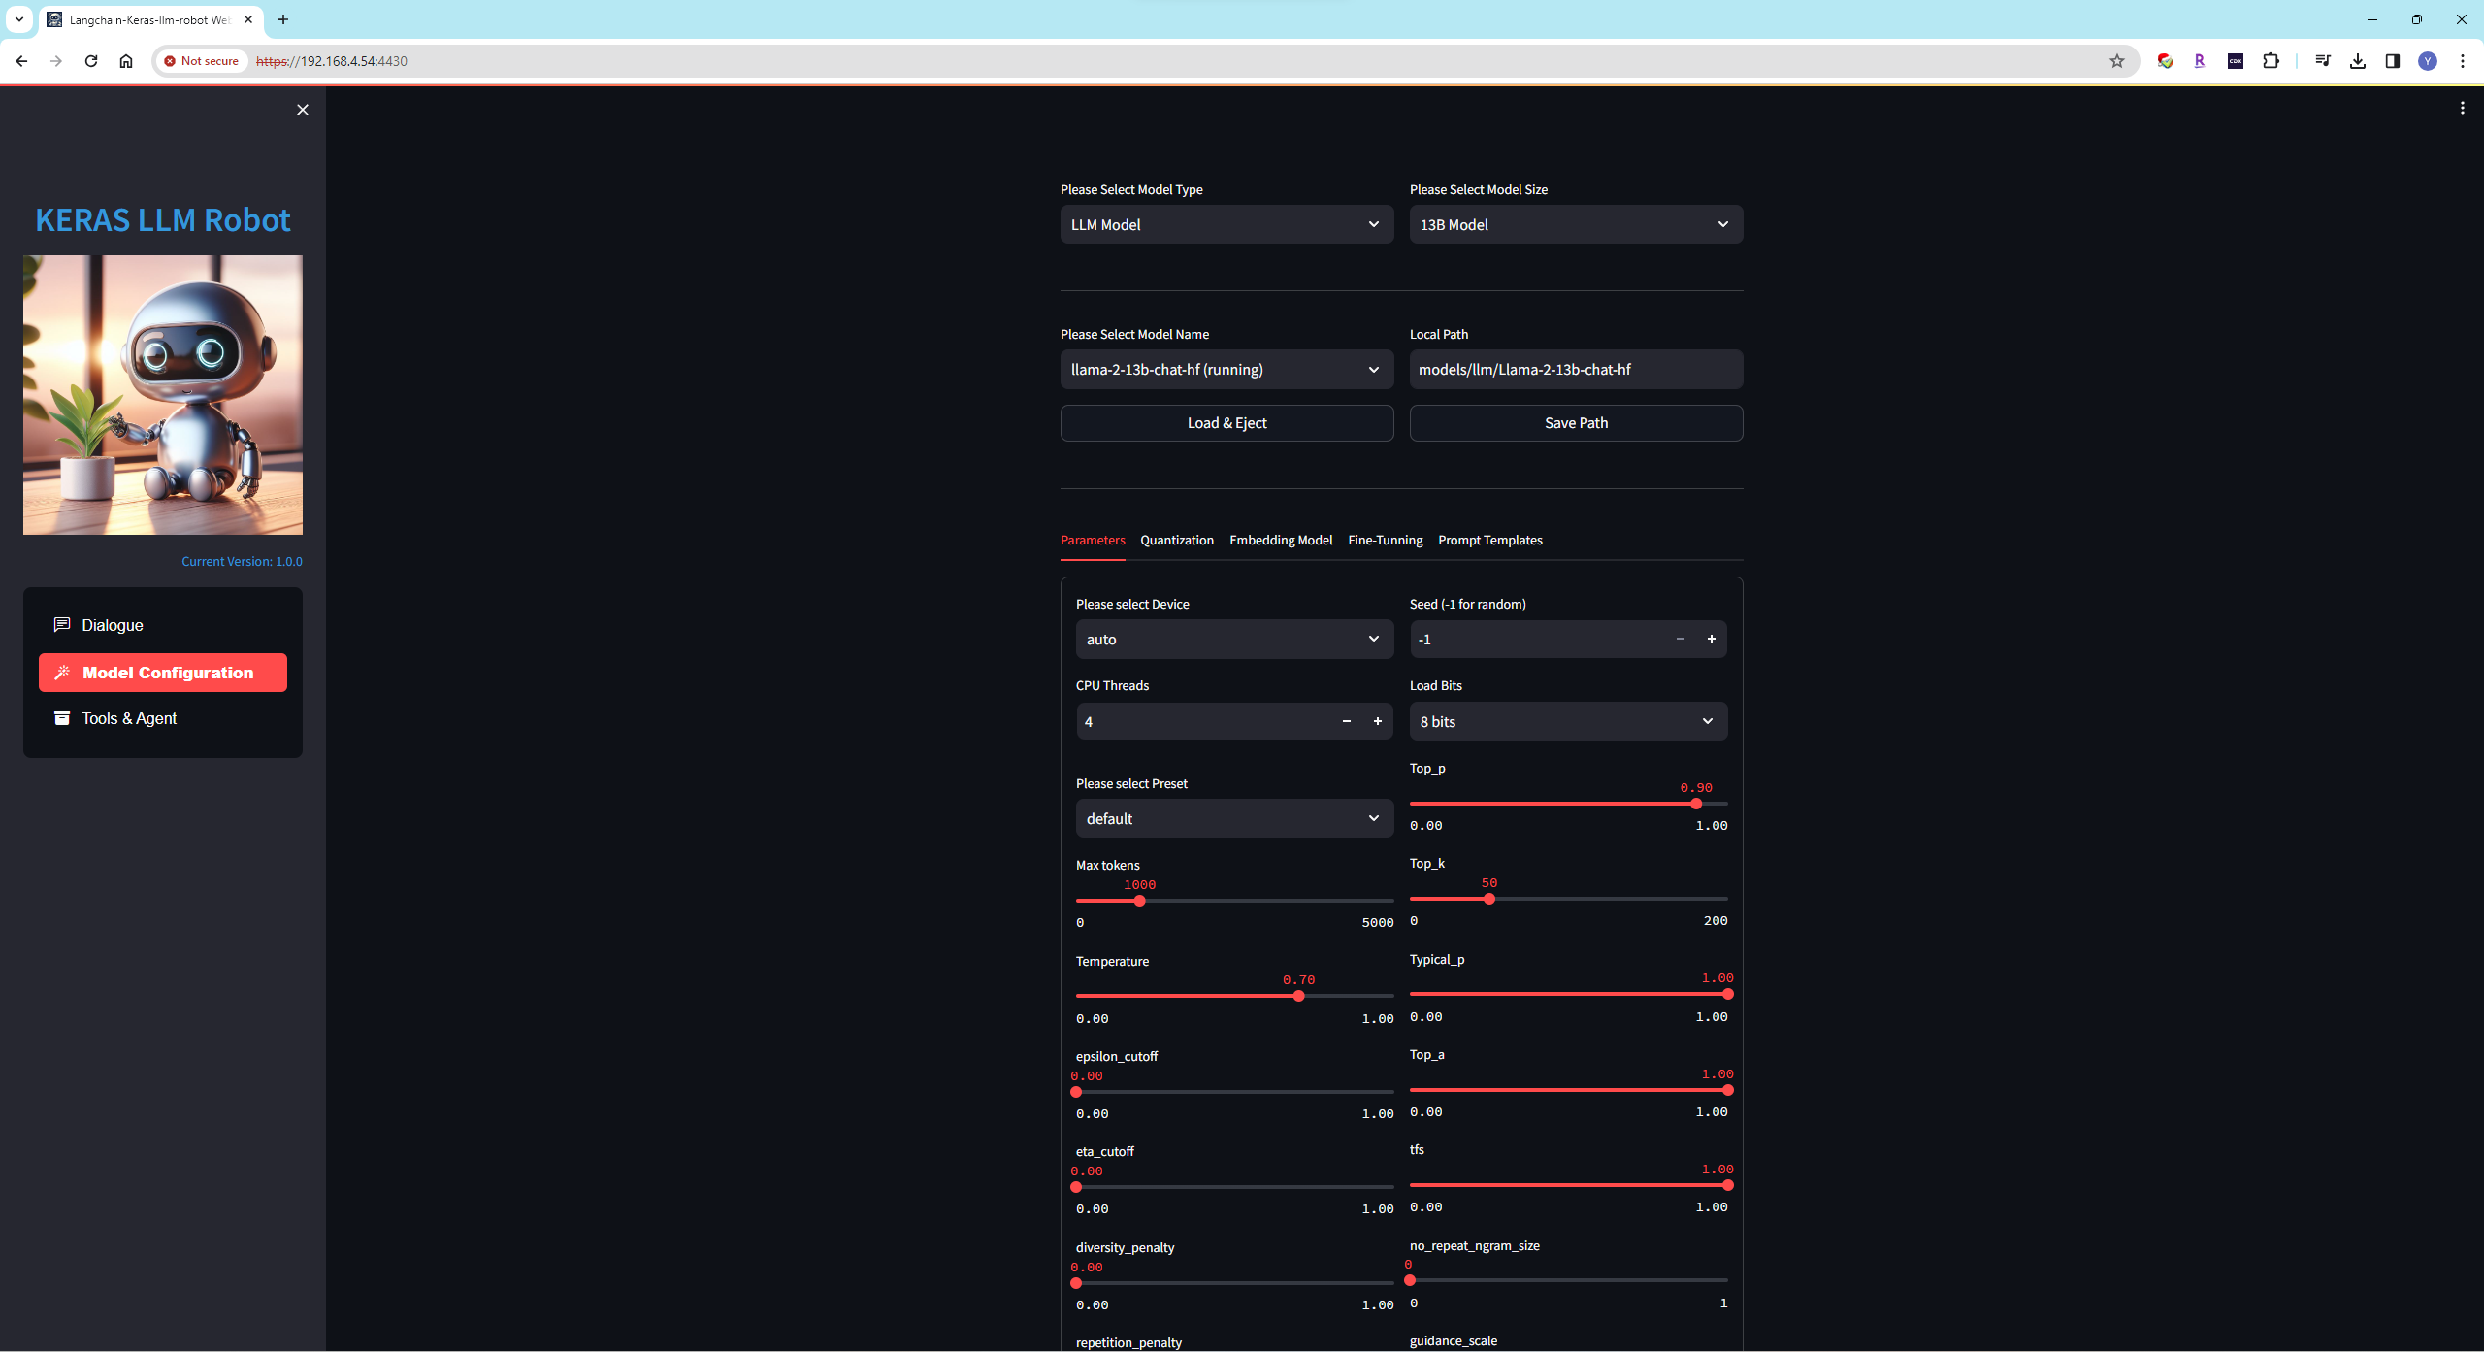2484x1352 pixels.
Task: Click the Load & Eject button
Action: point(1226,423)
